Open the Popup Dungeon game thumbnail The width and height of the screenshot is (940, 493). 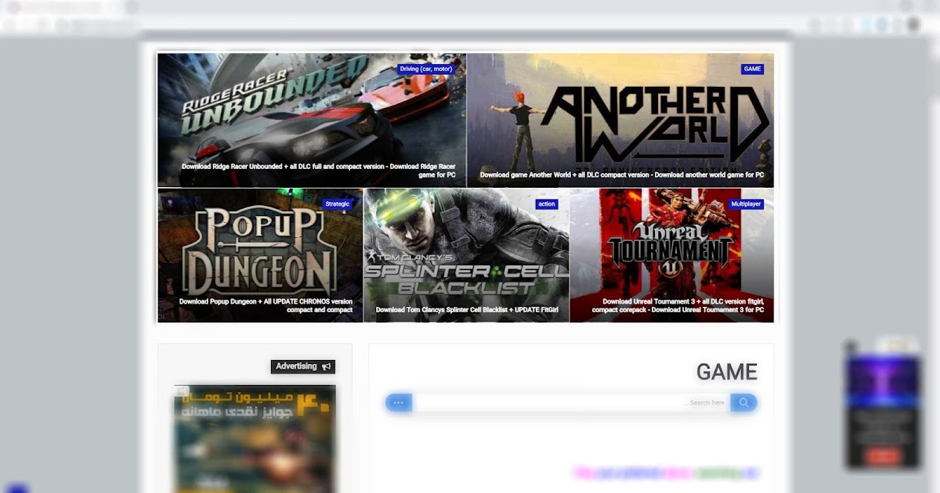(260, 255)
